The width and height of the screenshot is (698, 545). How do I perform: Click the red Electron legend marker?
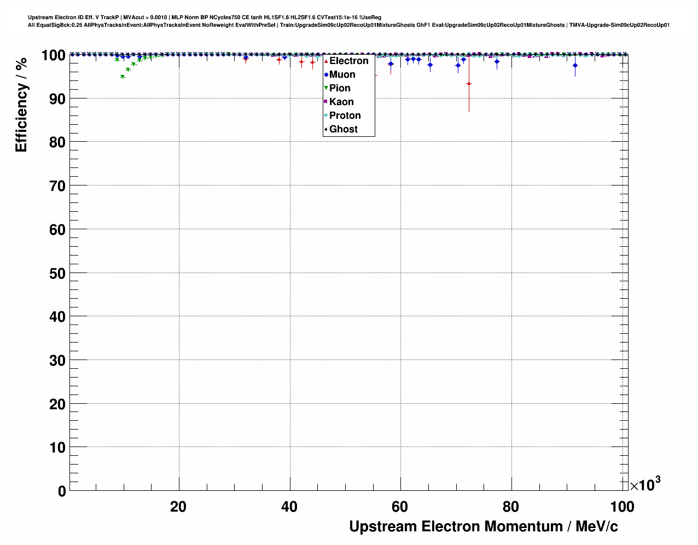point(326,61)
